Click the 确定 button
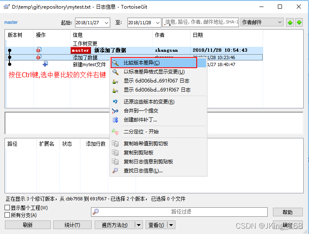The image size is (309, 234). click(288, 225)
